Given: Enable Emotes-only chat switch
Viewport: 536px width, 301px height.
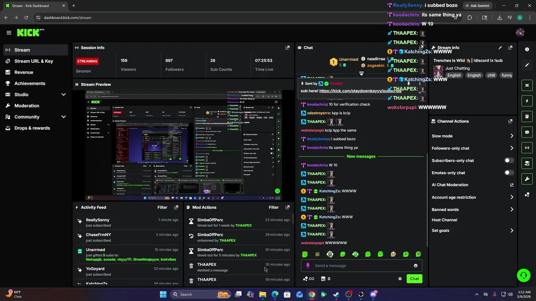Looking at the screenshot, I should (509, 173).
